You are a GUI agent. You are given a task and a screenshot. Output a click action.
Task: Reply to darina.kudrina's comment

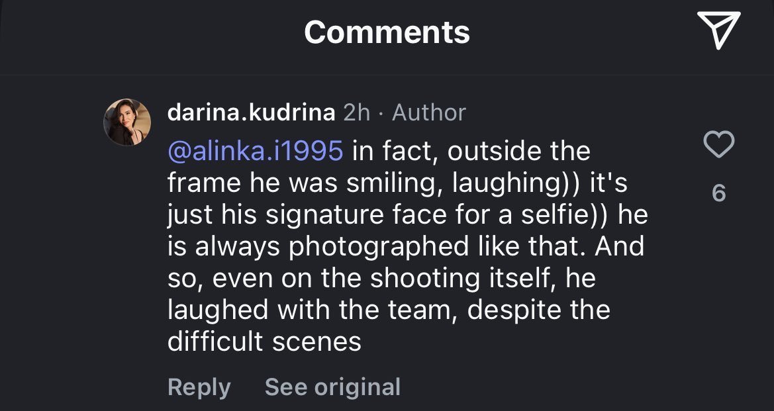pyautogui.click(x=199, y=387)
